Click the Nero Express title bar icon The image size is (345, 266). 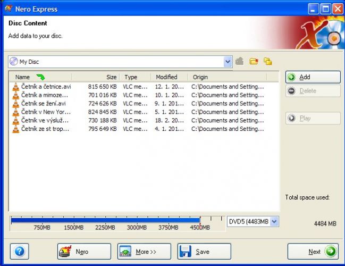[x=9, y=9]
